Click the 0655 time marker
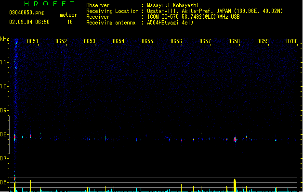Viewport: 303px width, 192px height. point(147,41)
